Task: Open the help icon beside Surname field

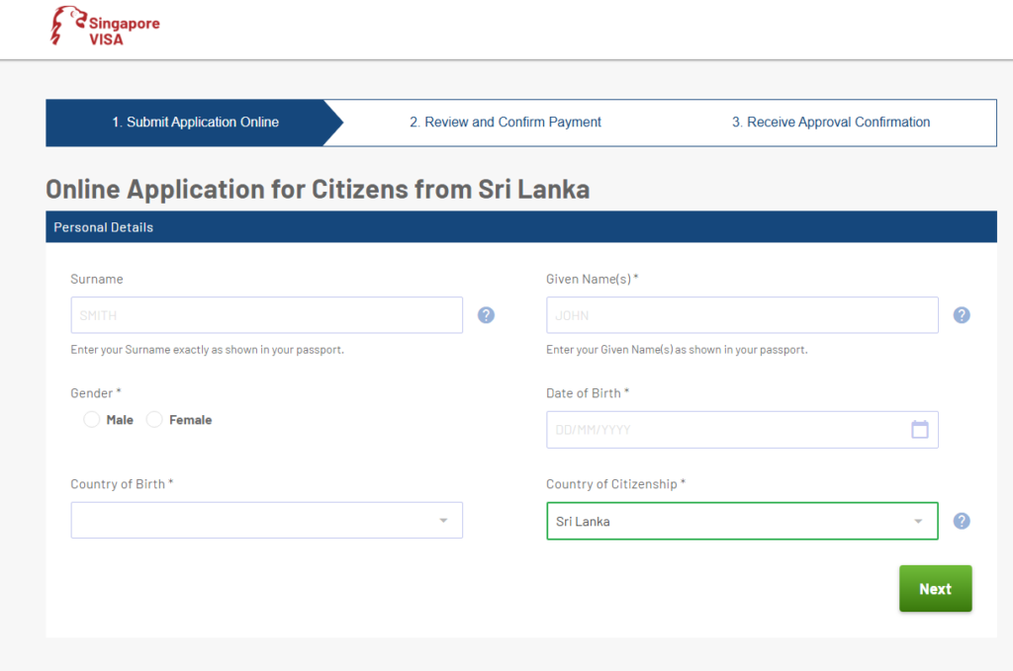Action: (x=486, y=315)
